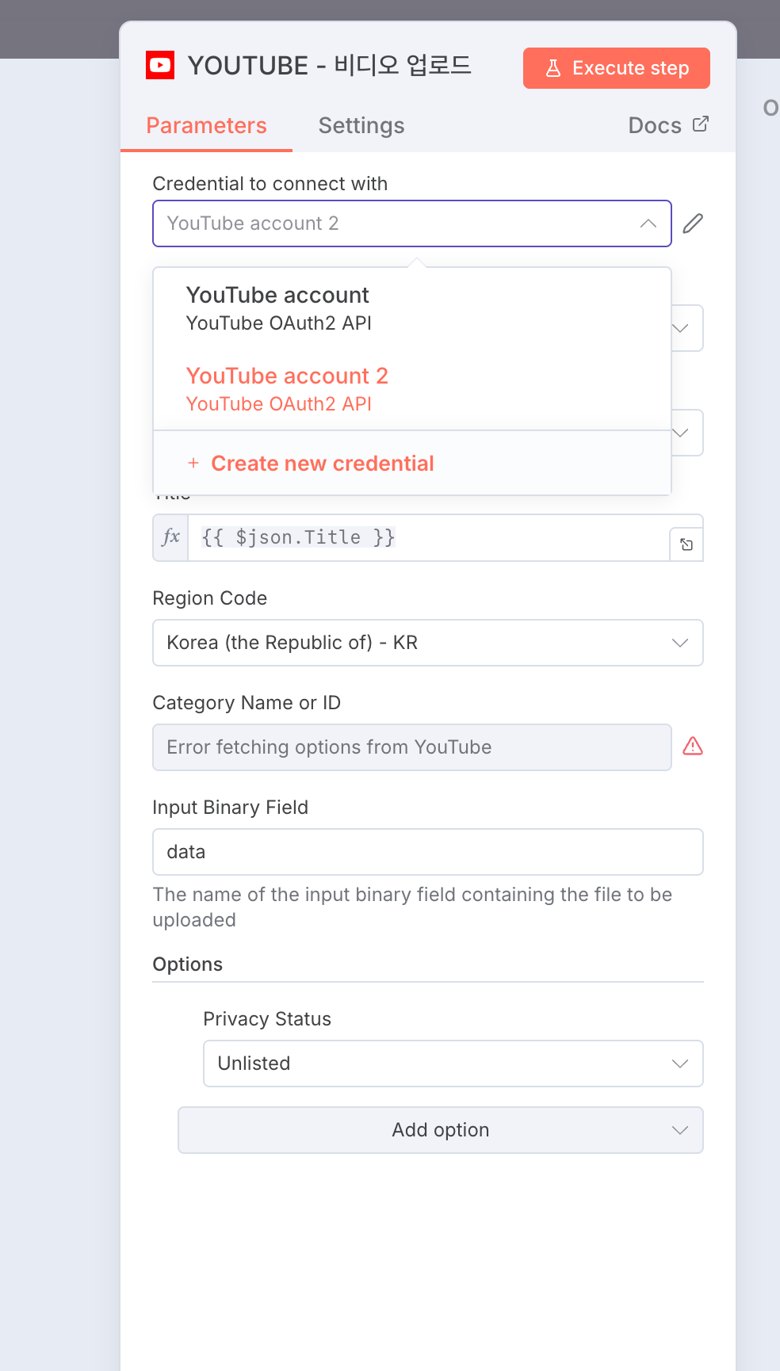780x1371 pixels.
Task: Click the plus icon for new credential
Action: (193, 463)
